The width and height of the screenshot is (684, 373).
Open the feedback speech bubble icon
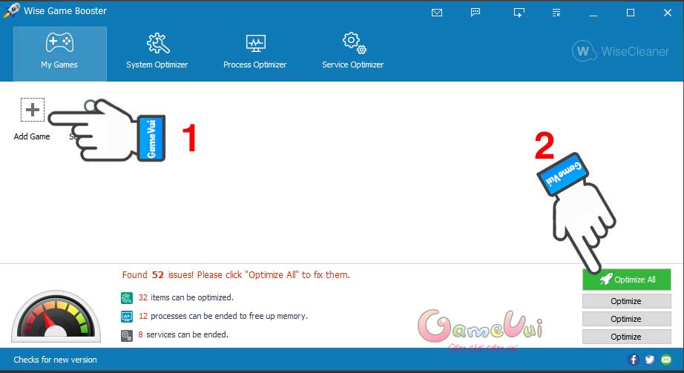476,13
